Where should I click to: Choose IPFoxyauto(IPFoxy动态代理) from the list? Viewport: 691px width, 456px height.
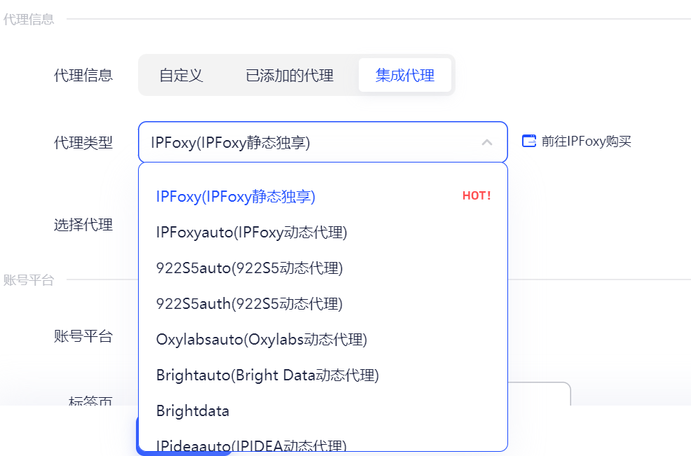251,232
